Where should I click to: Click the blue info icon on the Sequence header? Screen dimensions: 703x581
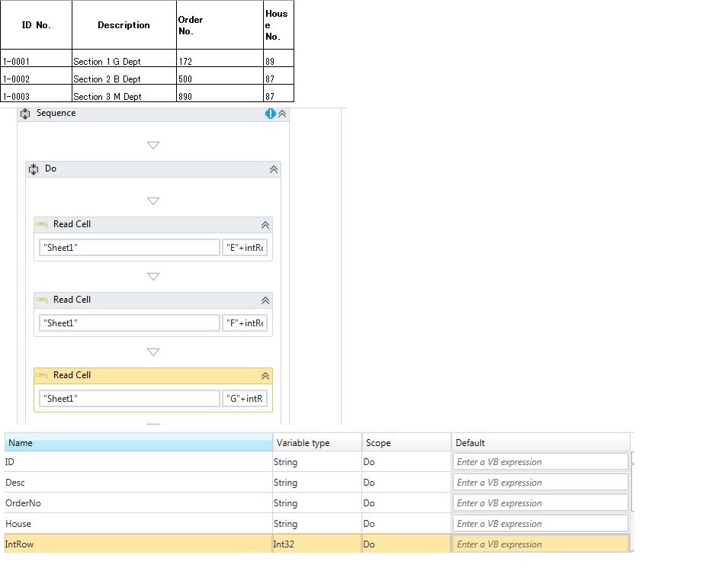coord(270,113)
